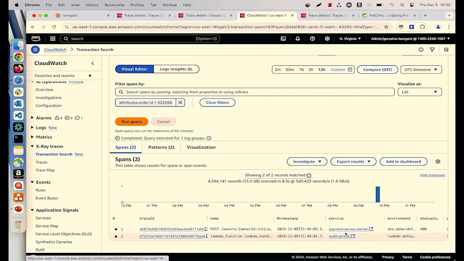Open the external link icon beside payment-service-dotnet
The image size is (464, 261).
coord(371,229)
